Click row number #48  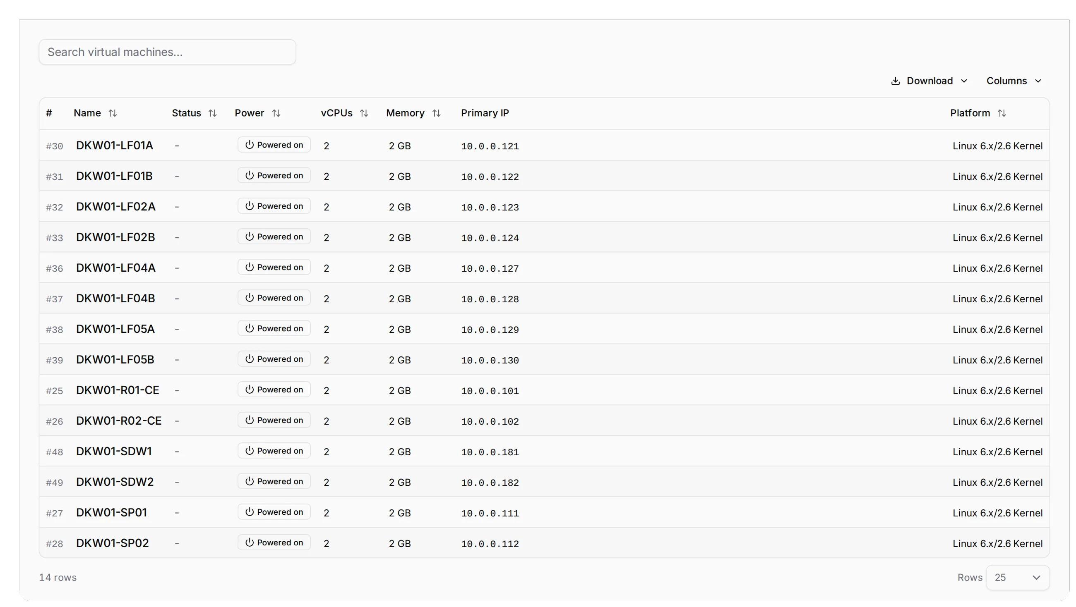point(54,452)
